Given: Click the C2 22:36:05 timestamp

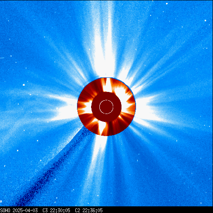Looking at the screenshot, I should click(89, 211).
